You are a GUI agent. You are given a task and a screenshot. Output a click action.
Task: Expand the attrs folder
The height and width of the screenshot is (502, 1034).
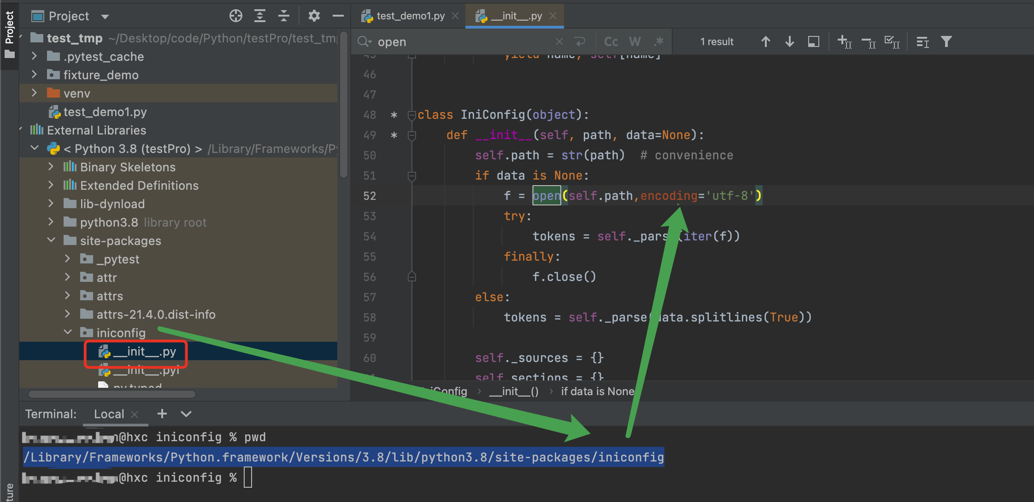[x=67, y=296]
